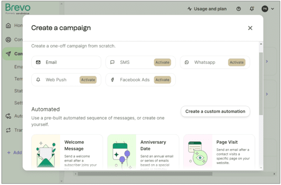Viewport: 281px width, 185px height.
Task: Click the Brevo logo
Action: (x=18, y=9)
